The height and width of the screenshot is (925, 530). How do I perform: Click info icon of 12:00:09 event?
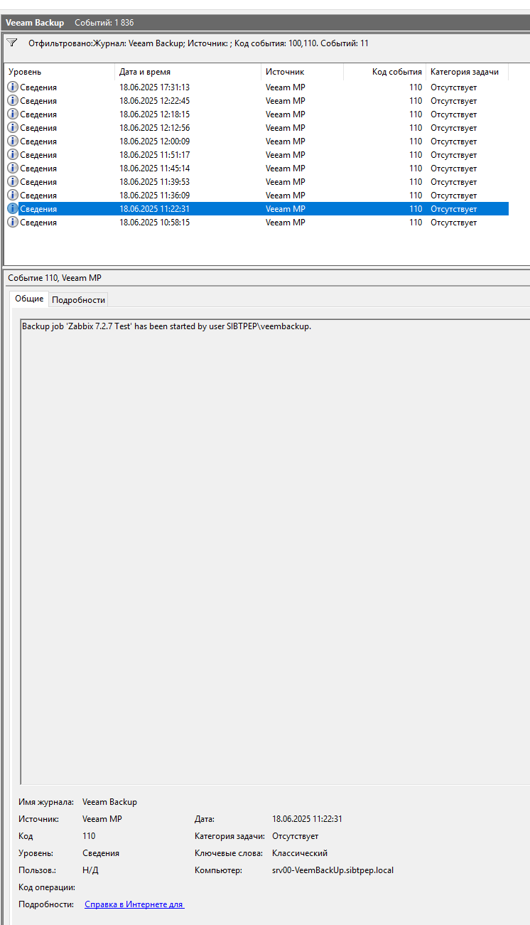[13, 141]
